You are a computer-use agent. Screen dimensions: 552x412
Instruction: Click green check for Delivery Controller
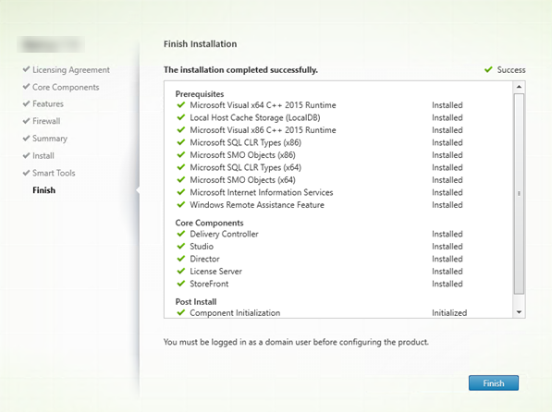click(x=181, y=234)
